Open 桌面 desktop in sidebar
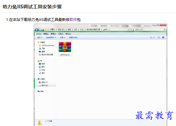176x126 pixels. [x=42, y=52]
